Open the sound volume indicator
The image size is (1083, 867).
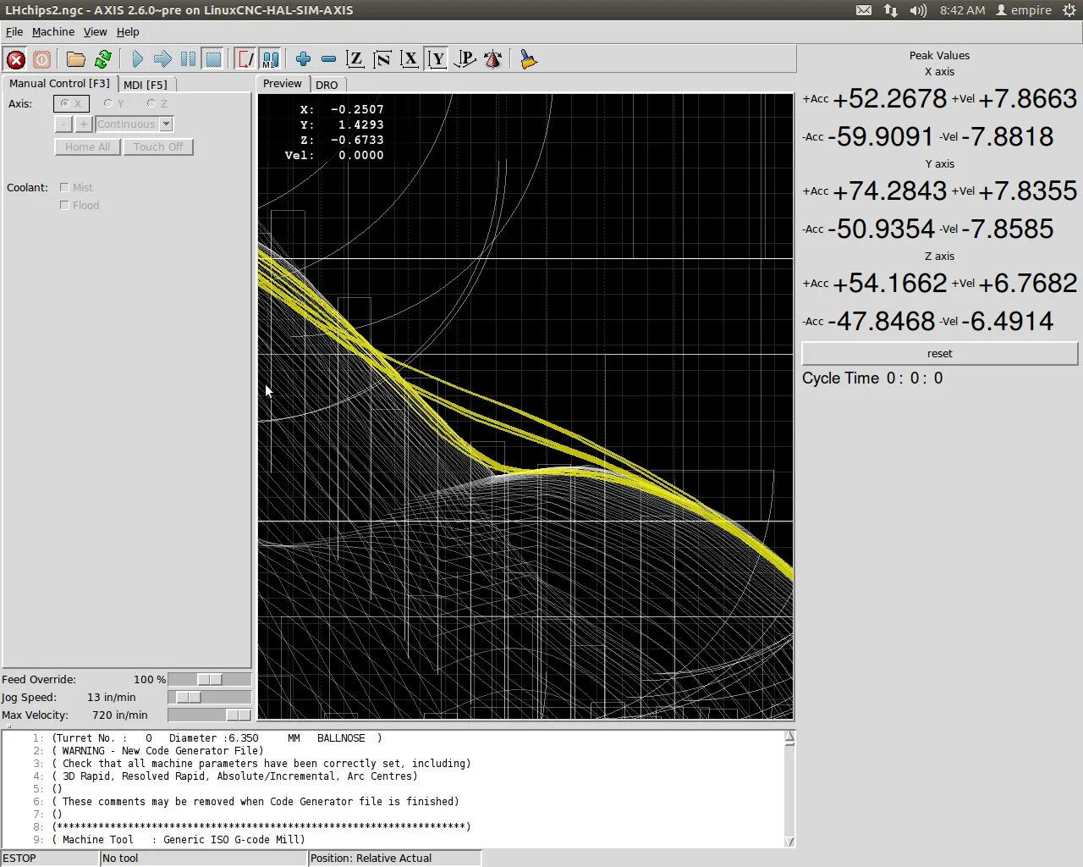[x=918, y=10]
